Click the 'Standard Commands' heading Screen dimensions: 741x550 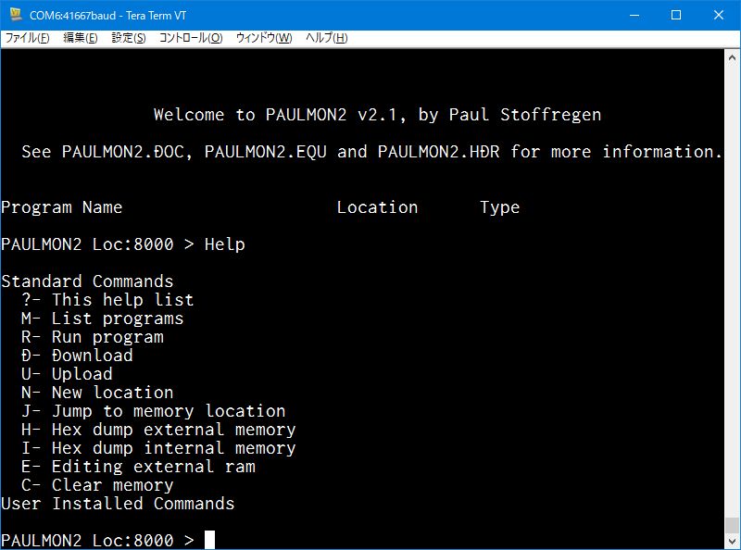click(x=87, y=281)
